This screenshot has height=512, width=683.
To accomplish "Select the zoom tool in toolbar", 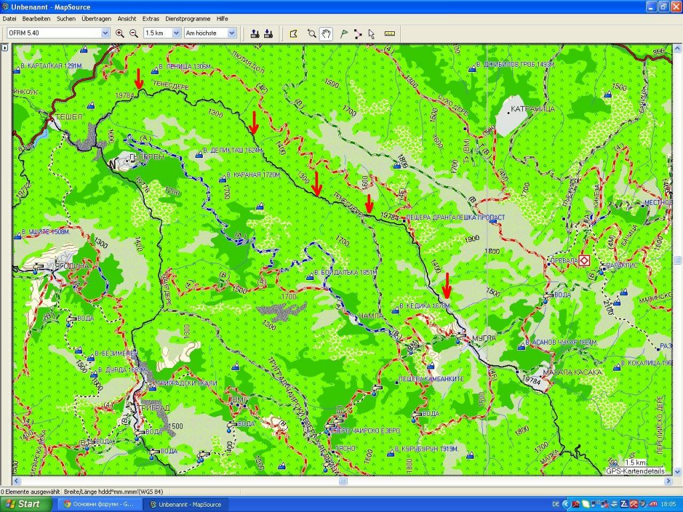I will point(311,33).
